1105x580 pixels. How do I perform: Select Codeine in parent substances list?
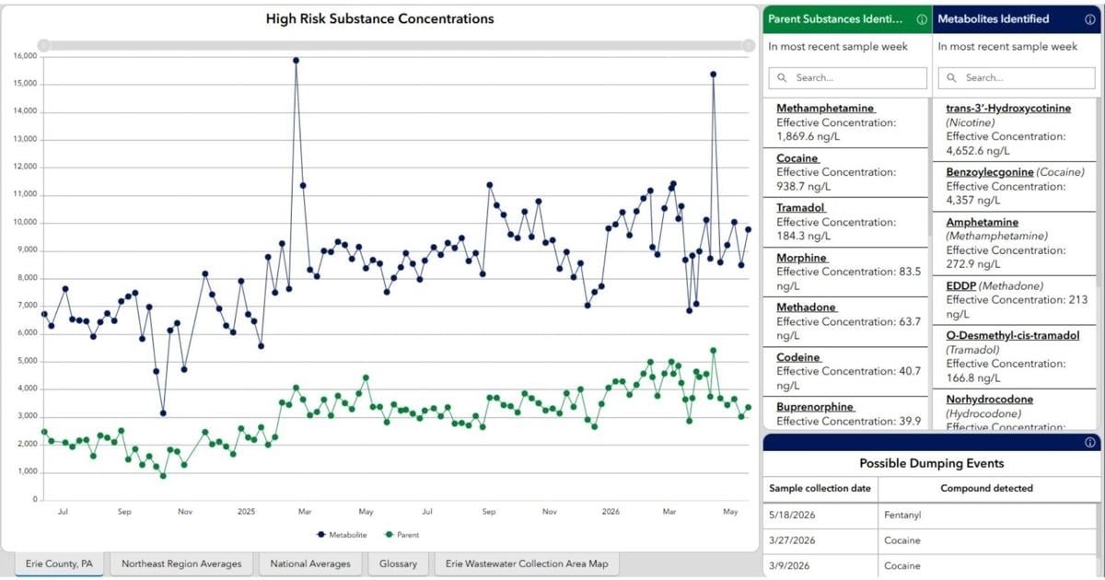798,357
